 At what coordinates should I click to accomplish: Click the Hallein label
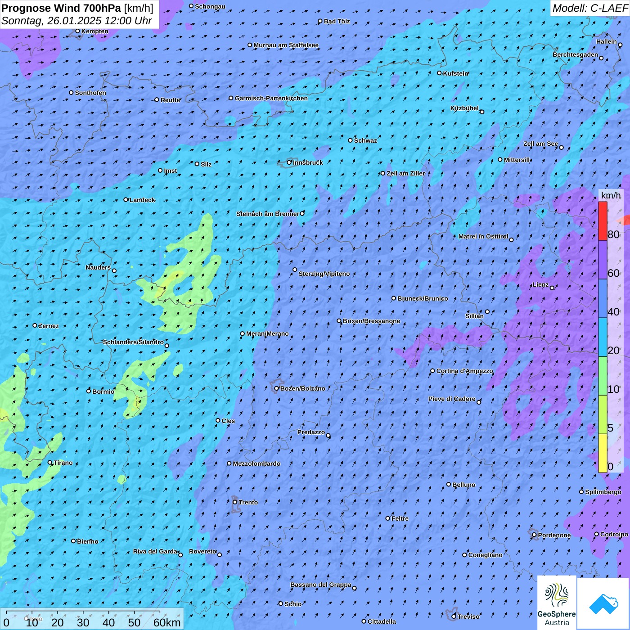pos(606,41)
